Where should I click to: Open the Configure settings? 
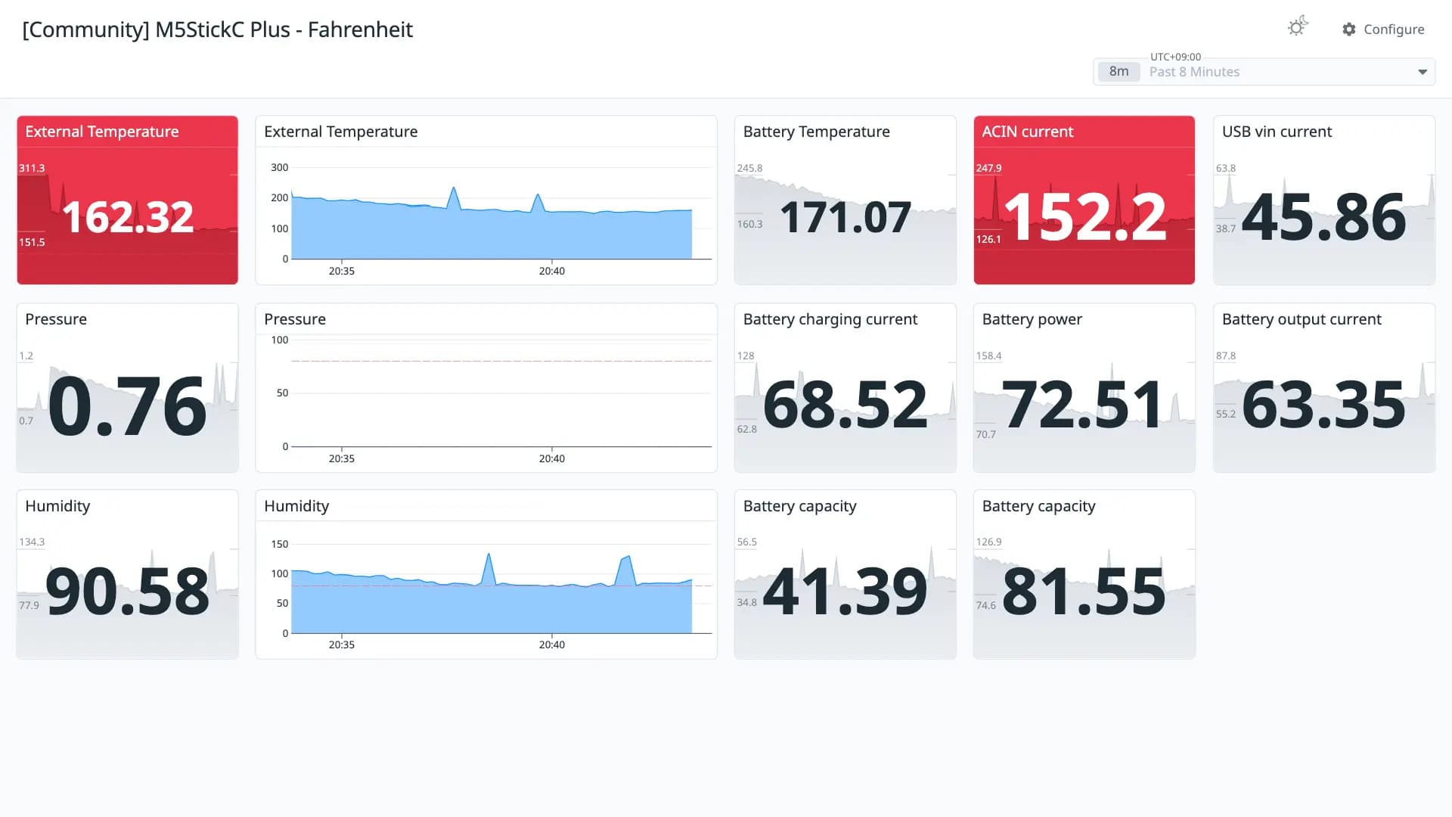(1383, 30)
